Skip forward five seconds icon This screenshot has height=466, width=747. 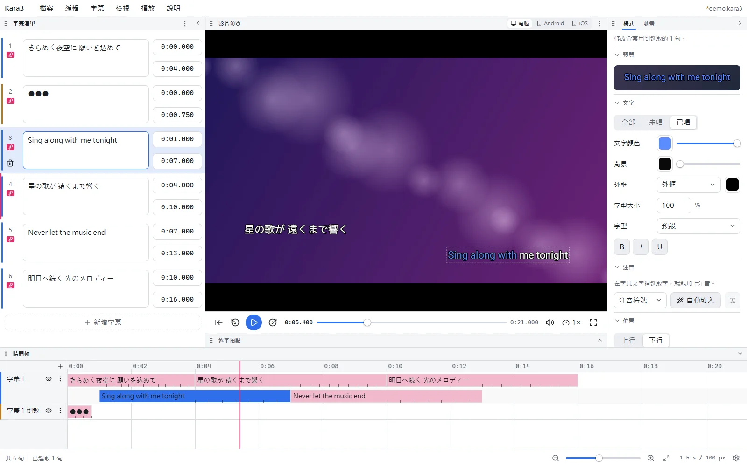pyautogui.click(x=273, y=322)
